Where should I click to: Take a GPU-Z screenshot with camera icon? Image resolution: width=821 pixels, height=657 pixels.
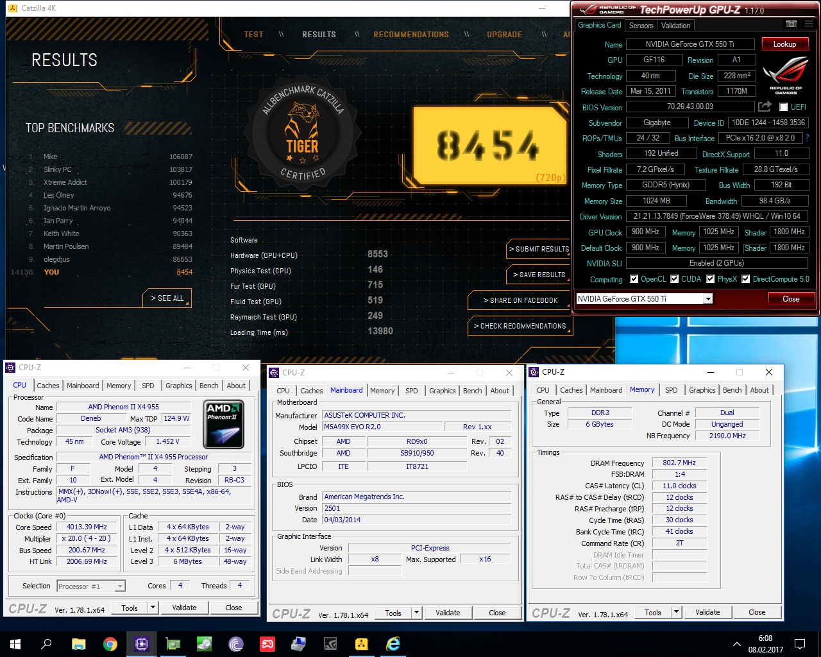pyautogui.click(x=791, y=24)
